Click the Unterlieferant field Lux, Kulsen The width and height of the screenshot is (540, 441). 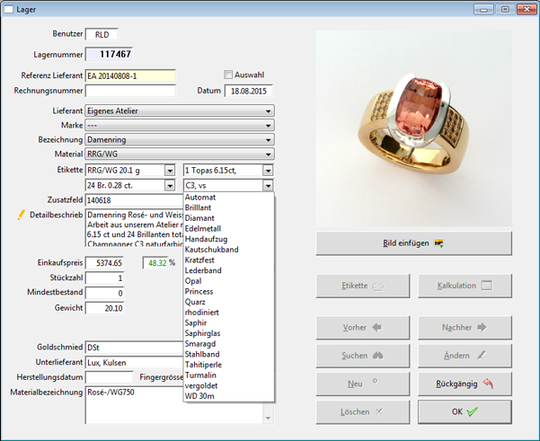(x=134, y=363)
